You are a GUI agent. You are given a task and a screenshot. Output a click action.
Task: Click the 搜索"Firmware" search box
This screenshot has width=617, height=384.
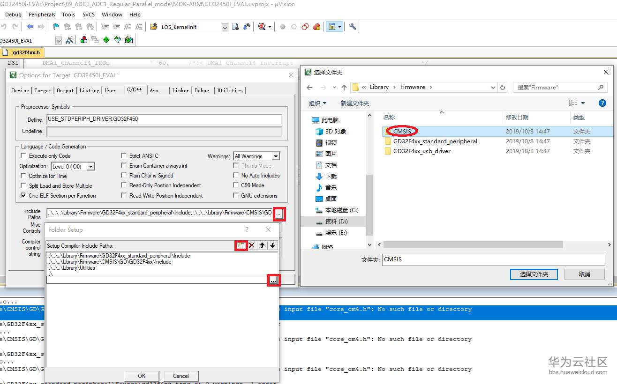click(561, 87)
